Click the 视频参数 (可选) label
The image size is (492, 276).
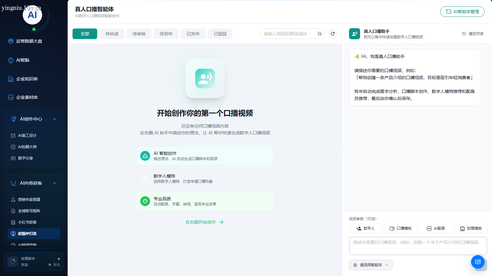pyautogui.click(x=363, y=219)
